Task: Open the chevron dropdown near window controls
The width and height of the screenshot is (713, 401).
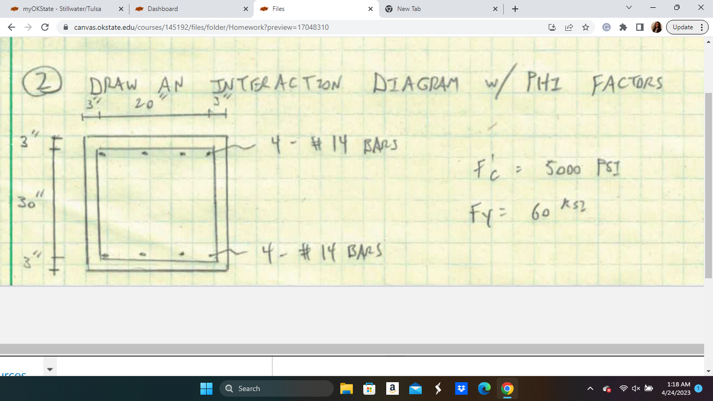Action: tap(628, 8)
